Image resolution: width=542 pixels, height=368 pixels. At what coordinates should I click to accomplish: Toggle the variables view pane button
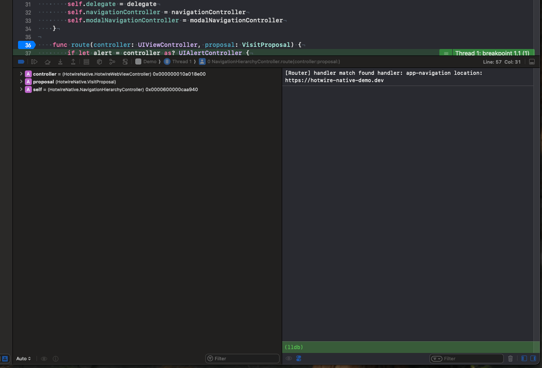(x=524, y=359)
